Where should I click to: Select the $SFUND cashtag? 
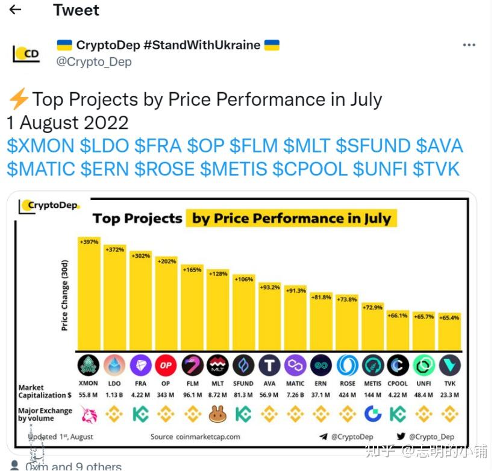[372, 146]
